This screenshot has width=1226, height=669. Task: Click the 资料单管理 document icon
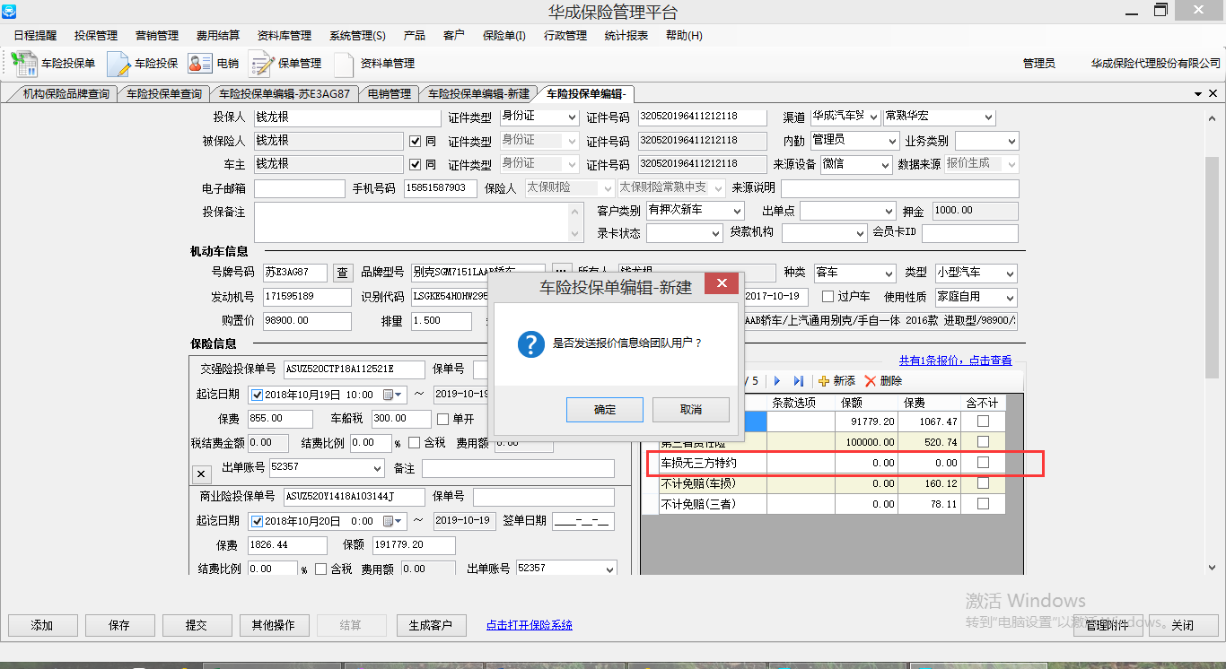[x=344, y=64]
